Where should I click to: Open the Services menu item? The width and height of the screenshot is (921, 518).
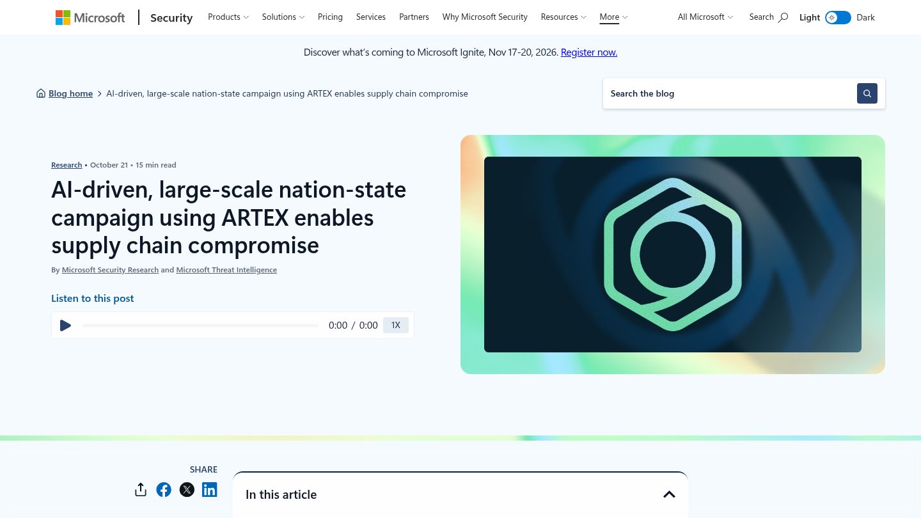tap(371, 17)
